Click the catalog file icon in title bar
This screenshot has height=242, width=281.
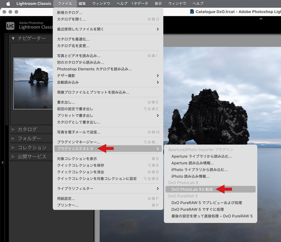192,12
